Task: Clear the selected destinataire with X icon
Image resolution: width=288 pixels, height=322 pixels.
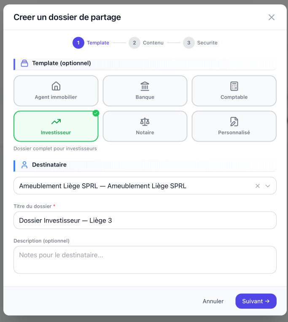Action: click(x=258, y=186)
